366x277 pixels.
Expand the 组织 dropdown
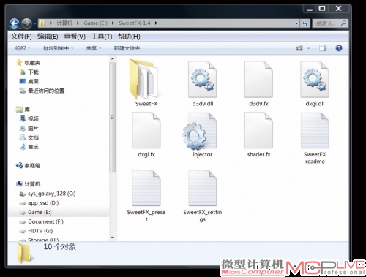23,48
